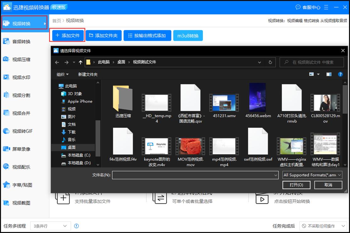Open the All Supported Formats filter dropdown
Image resolution: width=350 pixels, height=233 pixels.
(x=312, y=175)
